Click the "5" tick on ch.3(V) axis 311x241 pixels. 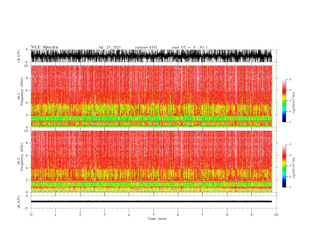click(27, 196)
